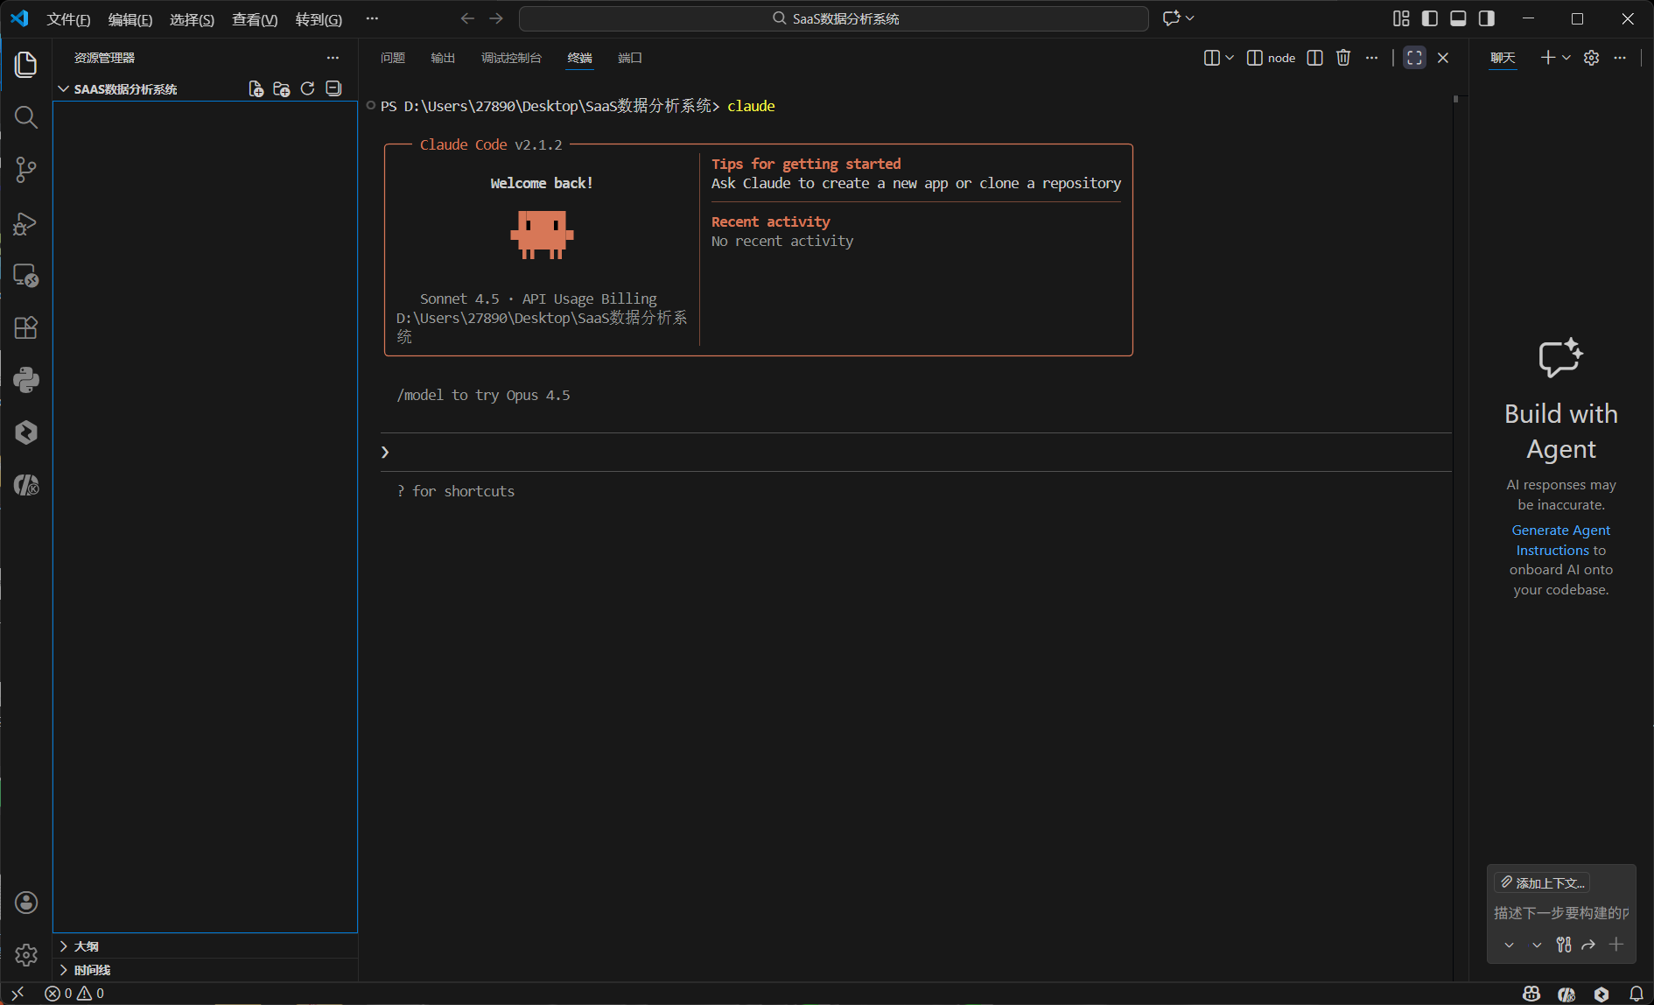Open the 查看(V) menu

(255, 19)
